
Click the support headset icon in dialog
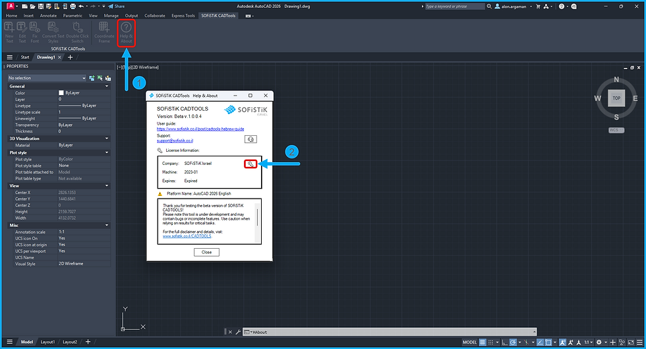tap(250, 139)
